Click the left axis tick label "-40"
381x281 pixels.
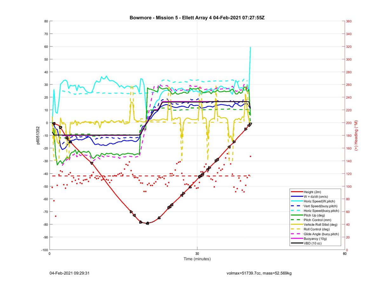pyautogui.click(x=45, y=174)
